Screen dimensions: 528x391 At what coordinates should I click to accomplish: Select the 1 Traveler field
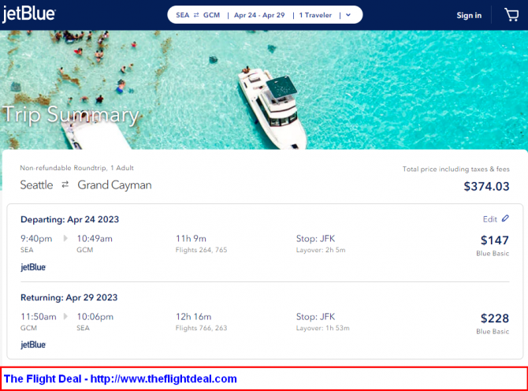pyautogui.click(x=315, y=15)
